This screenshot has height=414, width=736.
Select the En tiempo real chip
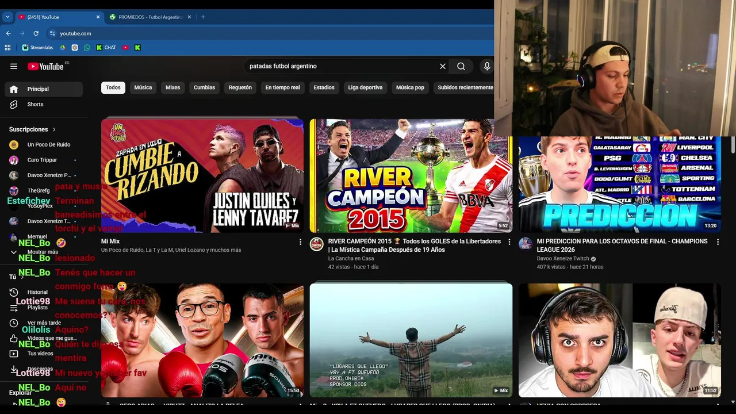tap(282, 87)
